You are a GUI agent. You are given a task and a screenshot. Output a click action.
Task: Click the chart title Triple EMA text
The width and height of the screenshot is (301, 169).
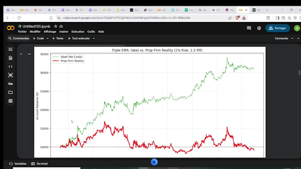[x=157, y=50]
